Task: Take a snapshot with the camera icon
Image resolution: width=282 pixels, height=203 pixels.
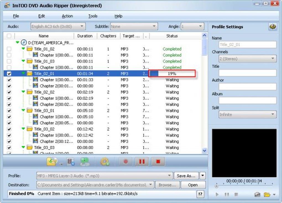Action: (x=257, y=194)
